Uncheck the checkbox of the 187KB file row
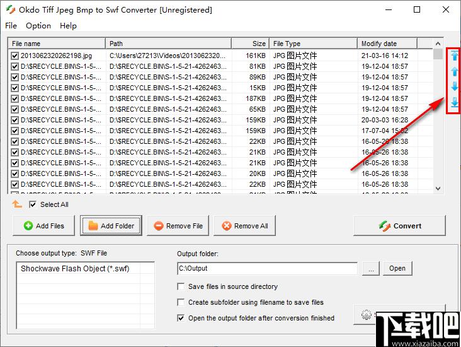Viewport: 461px width, 347px height. pyautogui.click(x=14, y=98)
